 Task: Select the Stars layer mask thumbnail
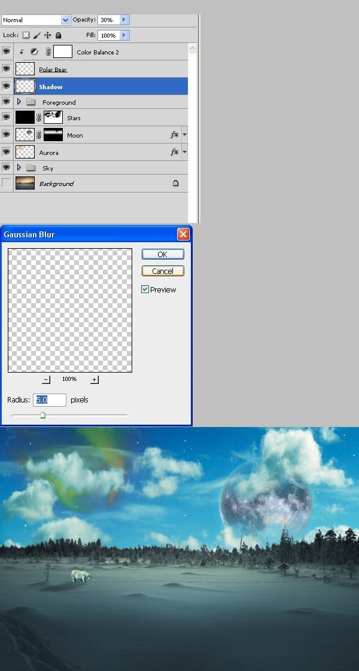point(53,117)
